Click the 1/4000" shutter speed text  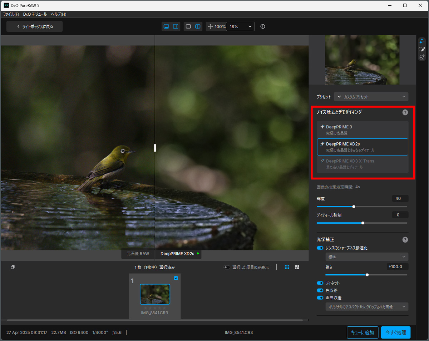tap(100, 332)
